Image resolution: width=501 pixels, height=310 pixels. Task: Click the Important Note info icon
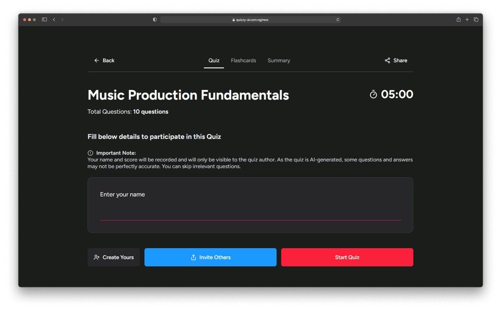click(91, 153)
